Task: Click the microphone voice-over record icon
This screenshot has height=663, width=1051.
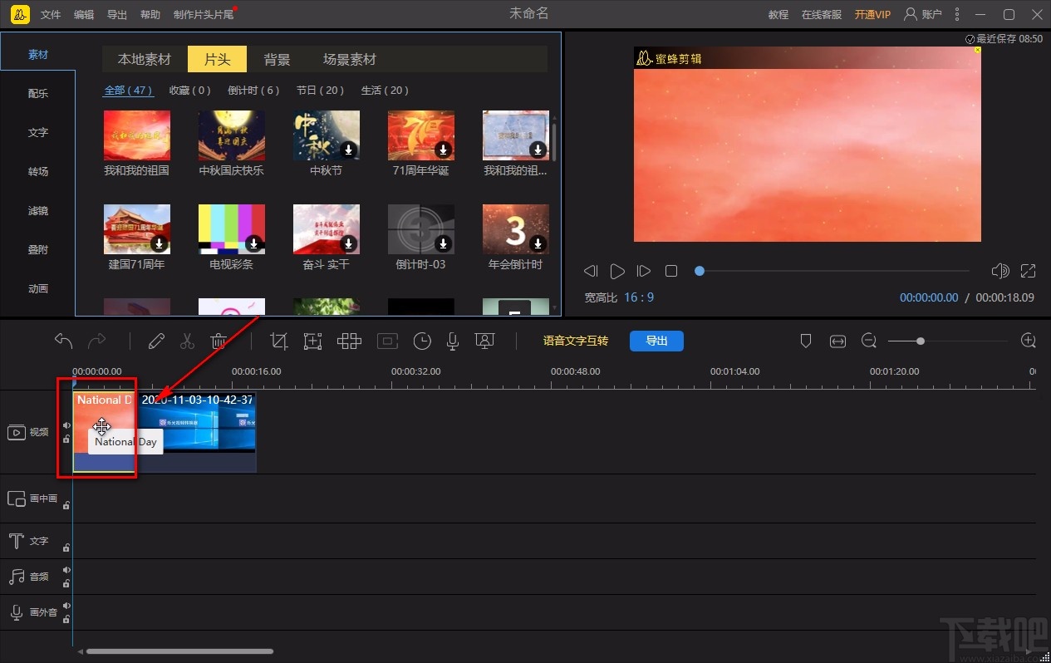Action: [x=453, y=341]
